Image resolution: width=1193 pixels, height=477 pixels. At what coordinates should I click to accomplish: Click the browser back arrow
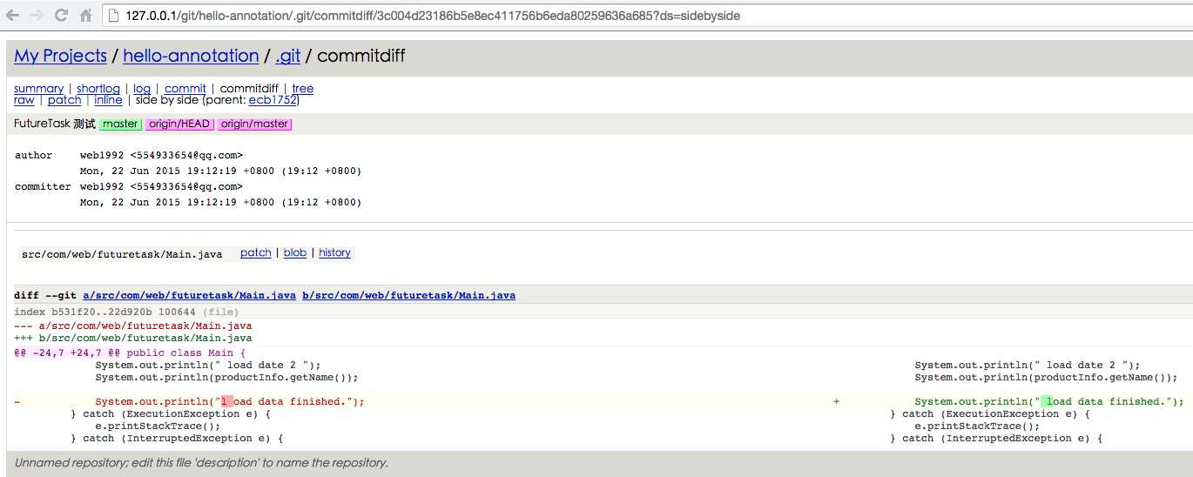(13, 16)
